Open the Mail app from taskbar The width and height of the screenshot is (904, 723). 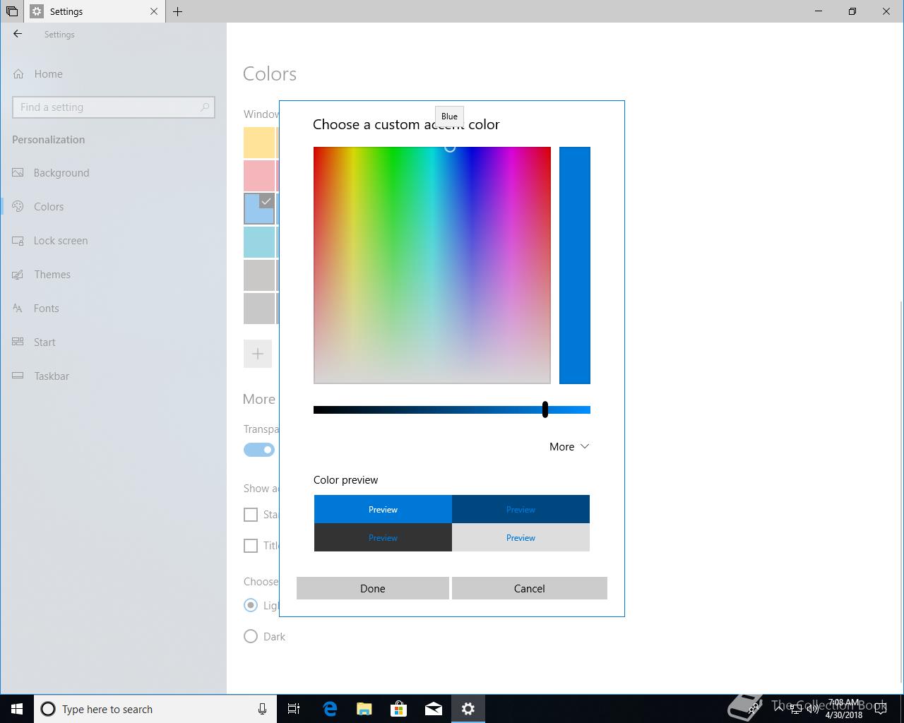(x=434, y=709)
